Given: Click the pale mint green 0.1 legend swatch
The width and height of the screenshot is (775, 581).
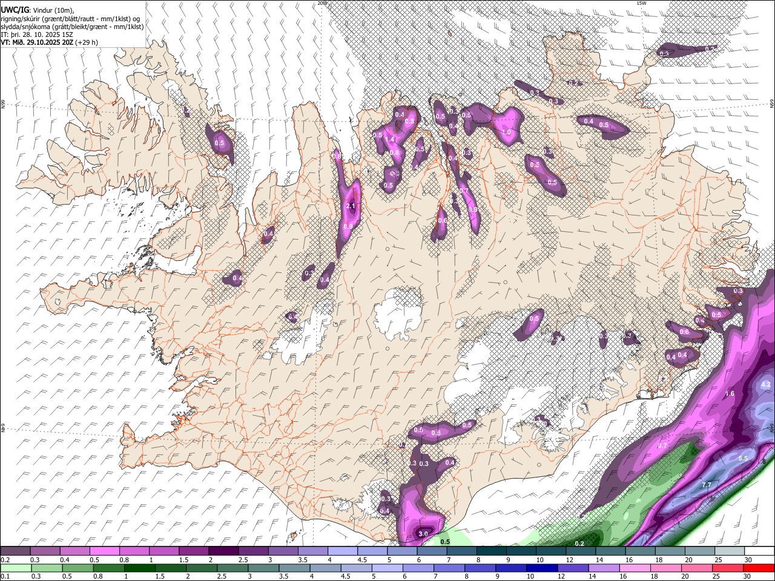Looking at the screenshot, I should pos(15,568).
